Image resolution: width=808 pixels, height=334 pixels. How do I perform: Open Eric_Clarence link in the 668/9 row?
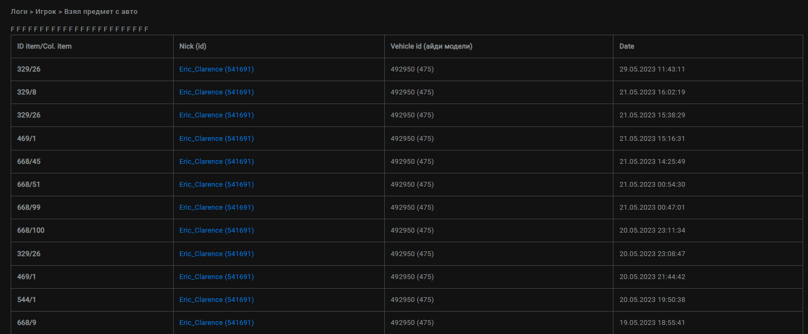coord(216,323)
